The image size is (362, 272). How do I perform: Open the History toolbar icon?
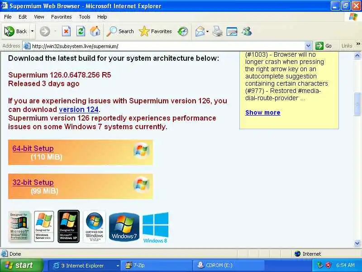[183, 31]
